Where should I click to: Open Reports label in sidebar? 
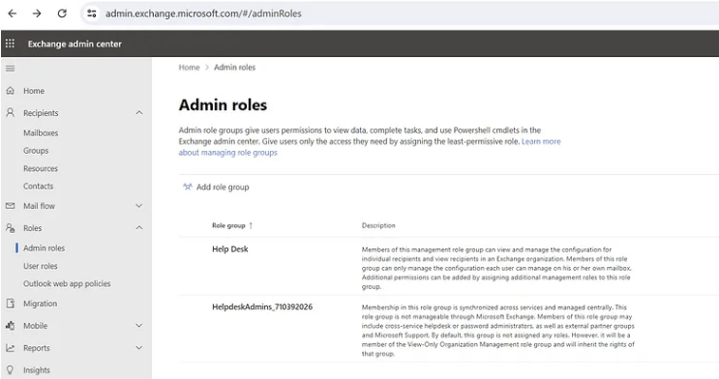(36, 348)
